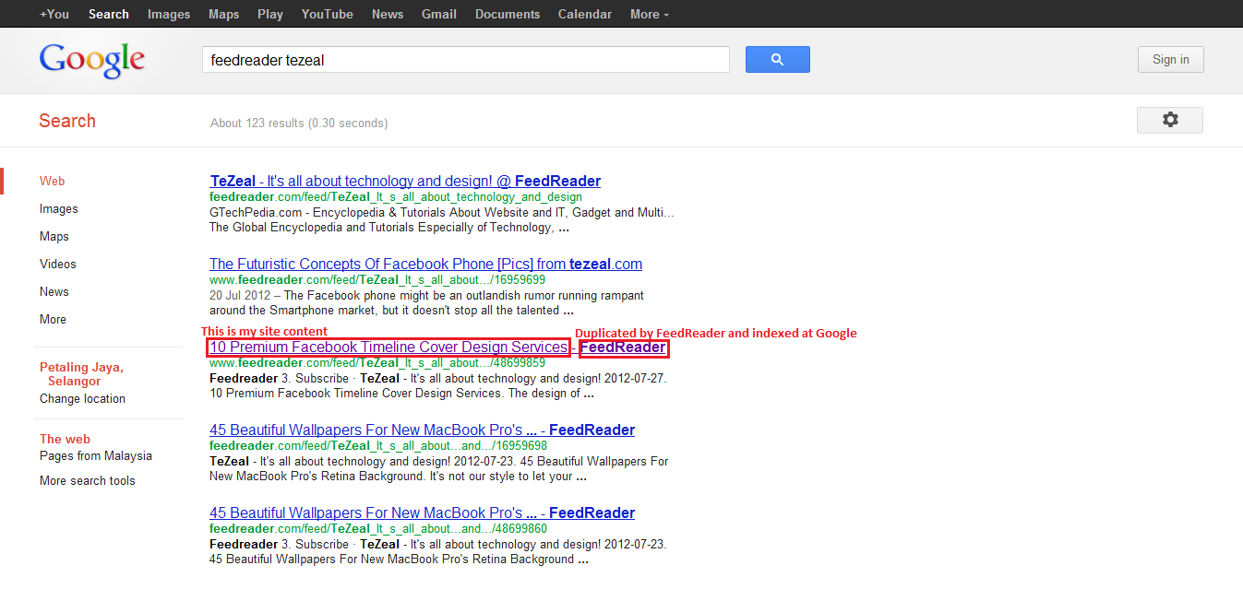Click Change location link
This screenshot has width=1243, height=589.
[82, 399]
